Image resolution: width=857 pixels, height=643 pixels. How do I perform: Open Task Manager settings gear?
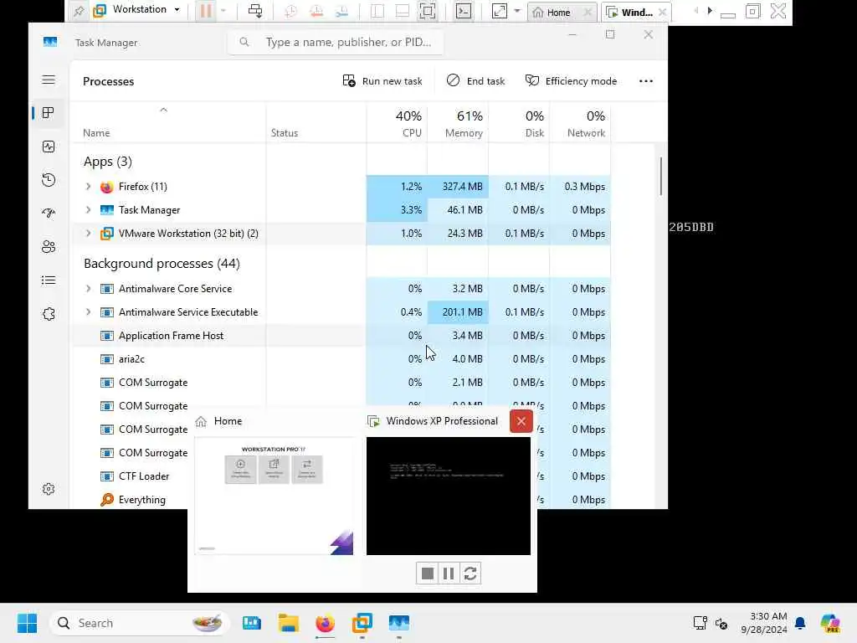click(x=49, y=489)
